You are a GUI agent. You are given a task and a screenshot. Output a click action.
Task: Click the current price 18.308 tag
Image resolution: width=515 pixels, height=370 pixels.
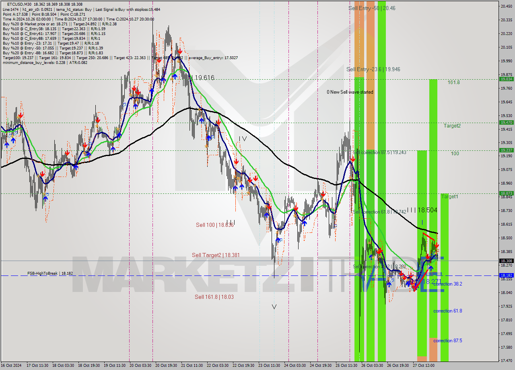506,261
